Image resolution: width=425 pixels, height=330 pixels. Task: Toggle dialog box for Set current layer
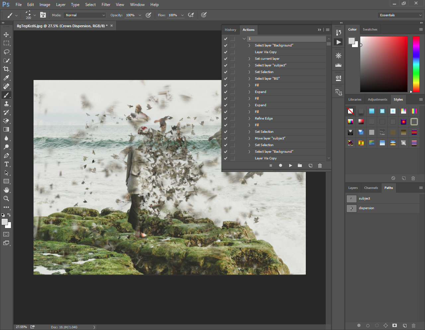[x=232, y=59]
